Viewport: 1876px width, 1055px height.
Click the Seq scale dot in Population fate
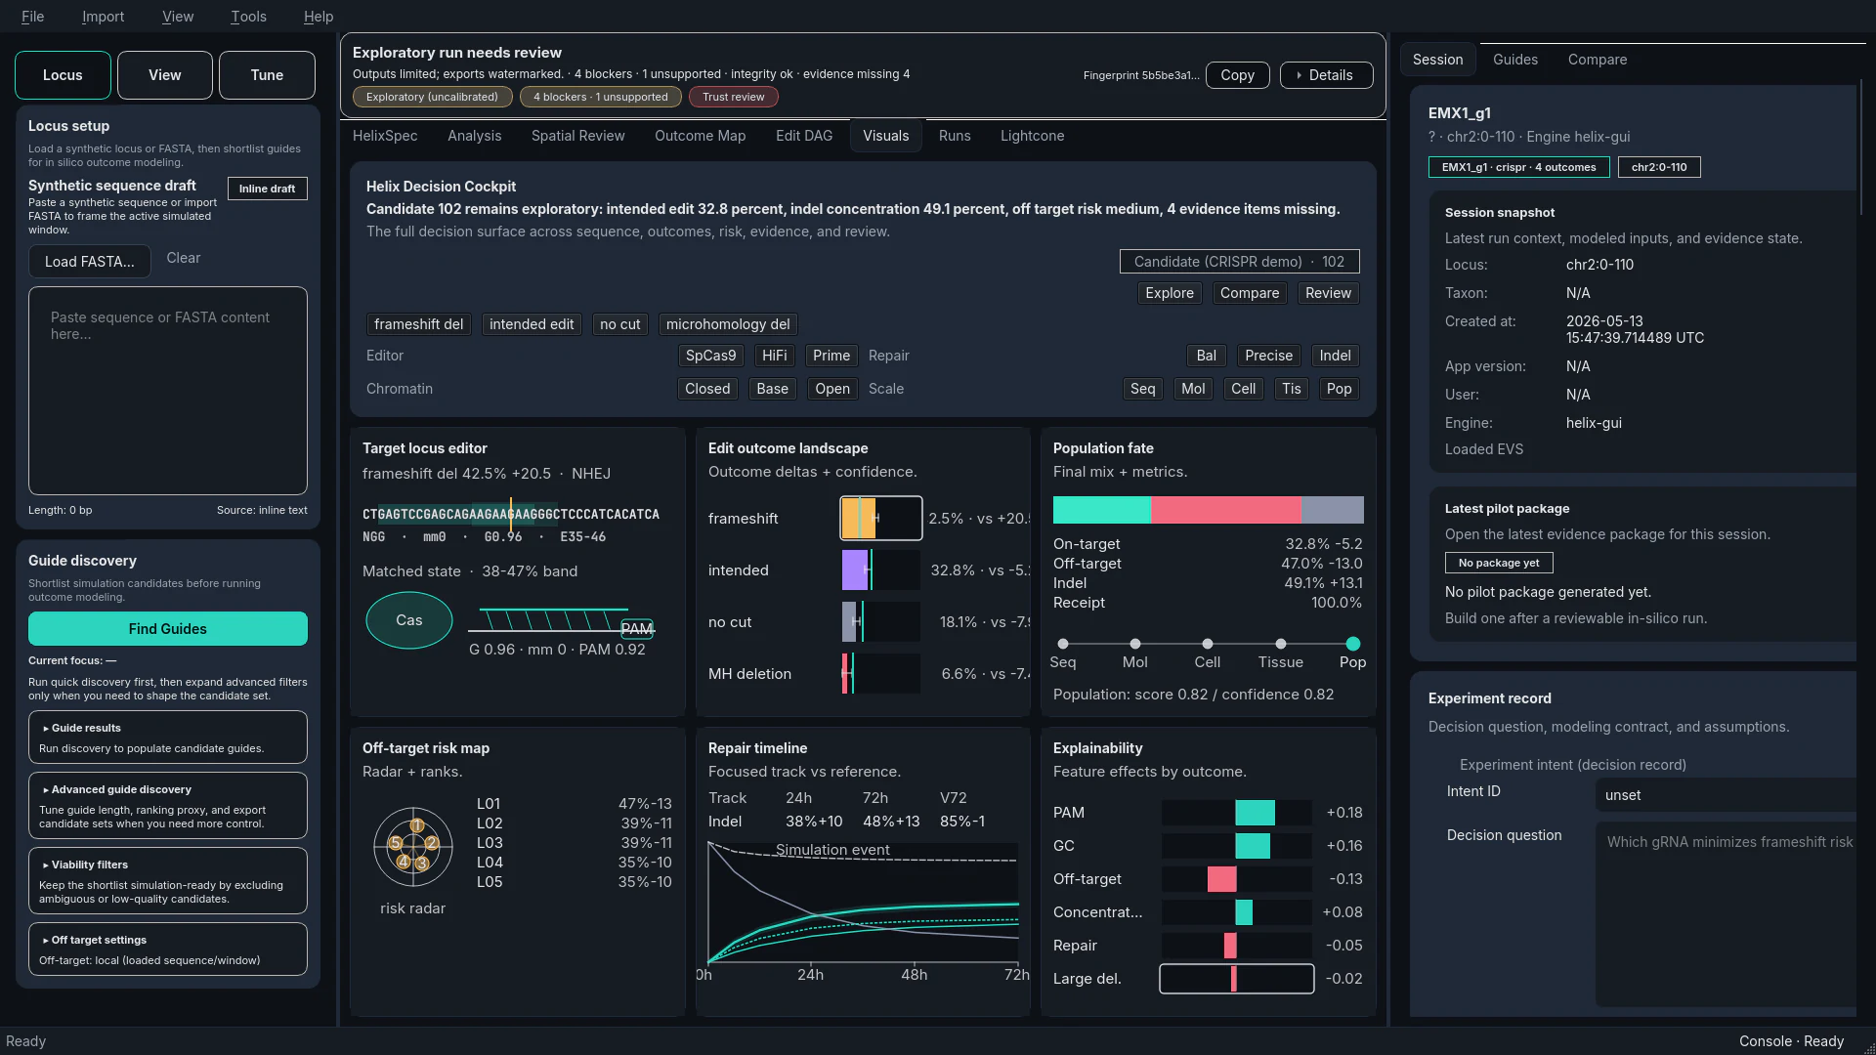(1063, 644)
